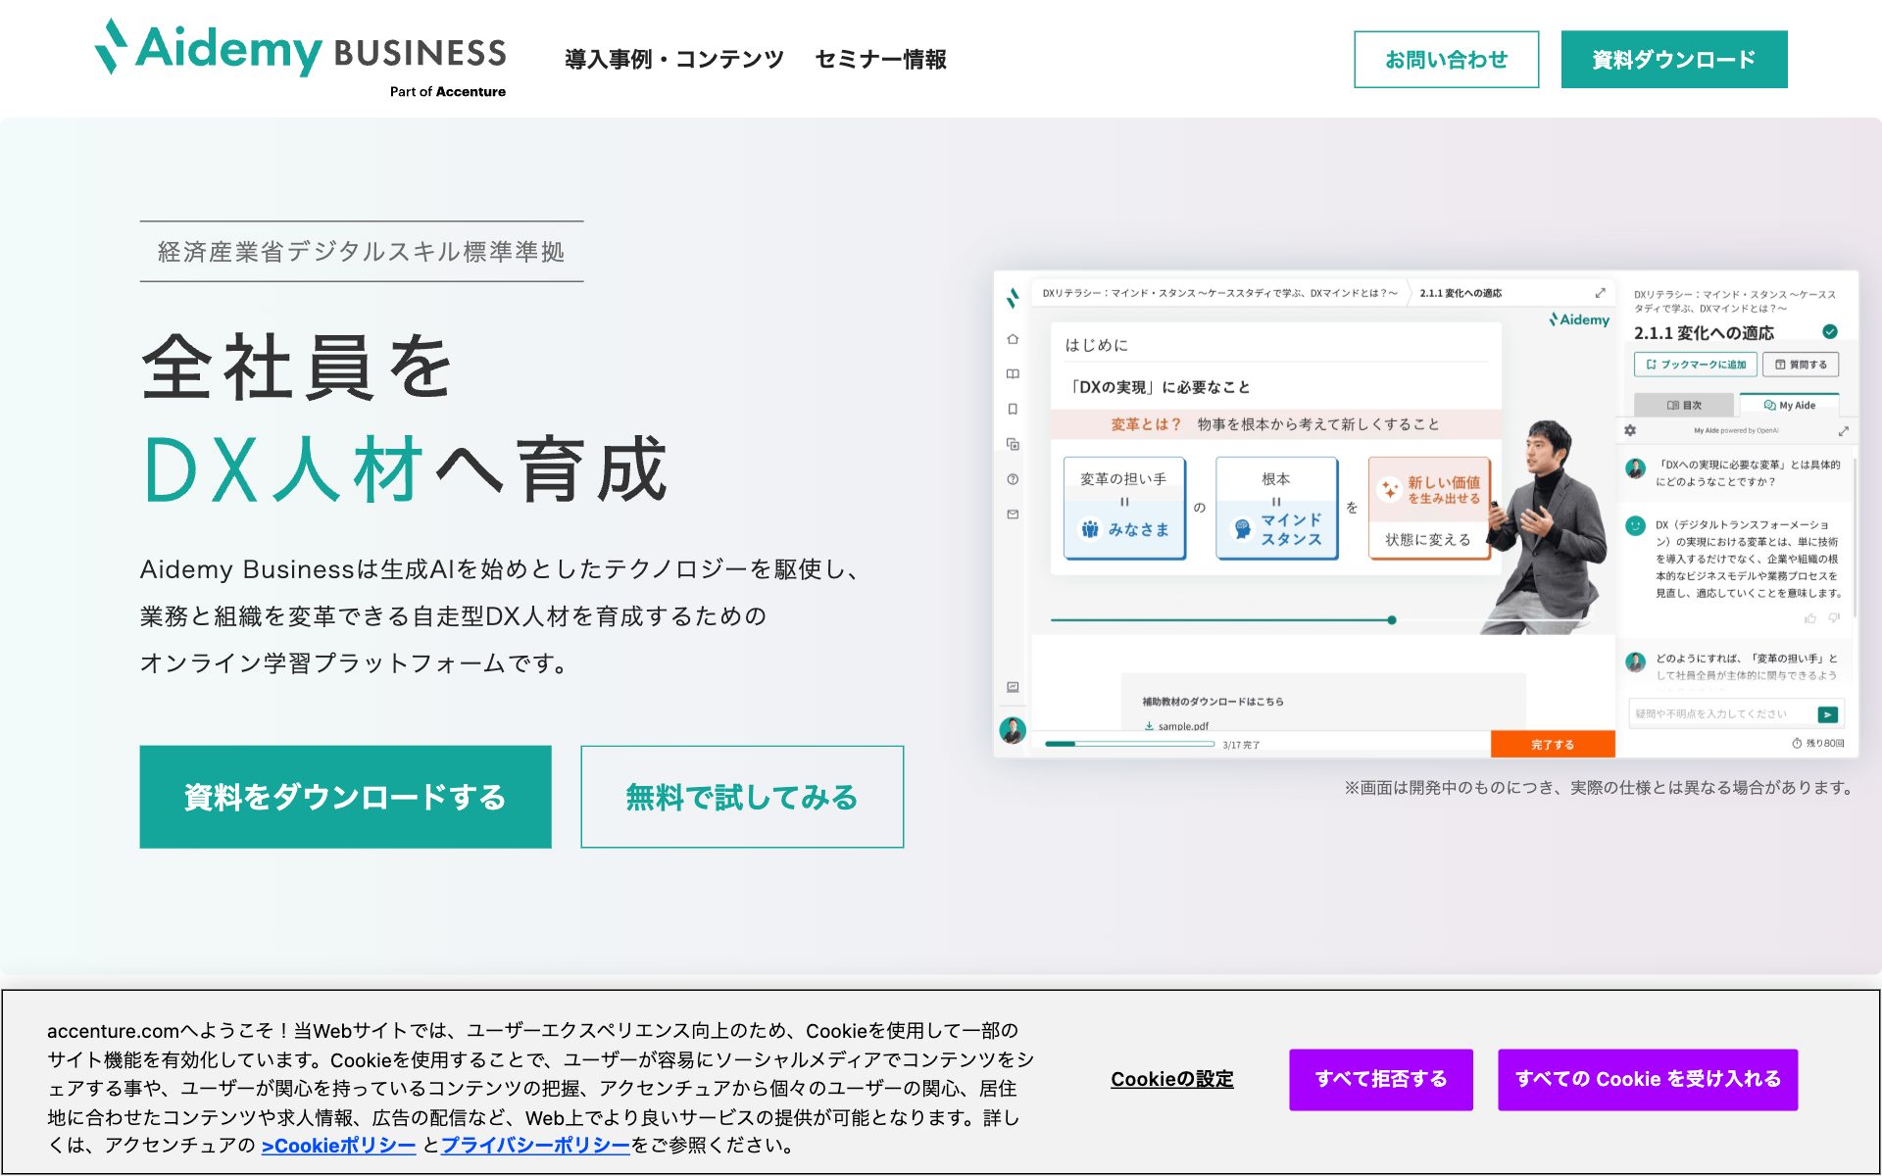Viewport: 1882px width, 1176px height.
Task: Open the 導入事例・コンテンツ menu item
Action: [674, 60]
